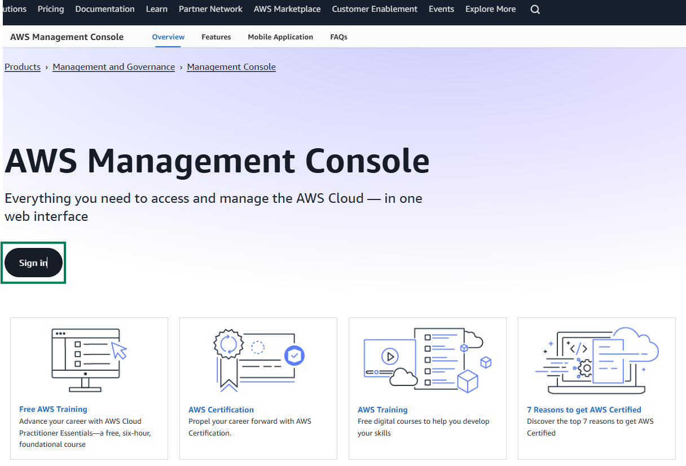686x466 pixels.
Task: Select the Overview tab
Action: [168, 37]
